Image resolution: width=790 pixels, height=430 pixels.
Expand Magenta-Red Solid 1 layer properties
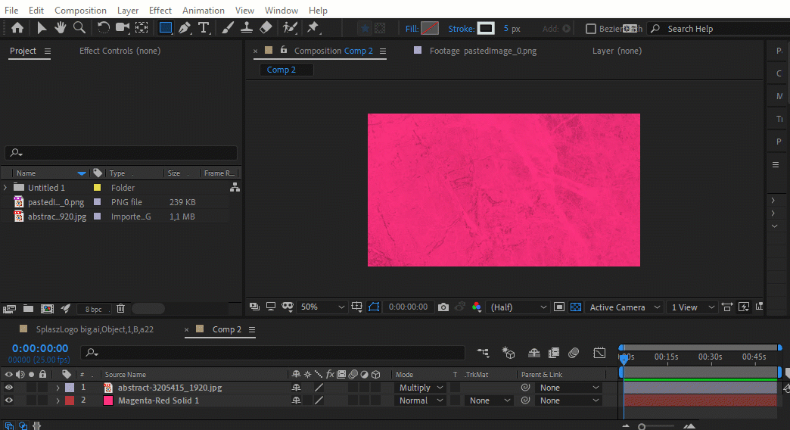pyautogui.click(x=58, y=400)
